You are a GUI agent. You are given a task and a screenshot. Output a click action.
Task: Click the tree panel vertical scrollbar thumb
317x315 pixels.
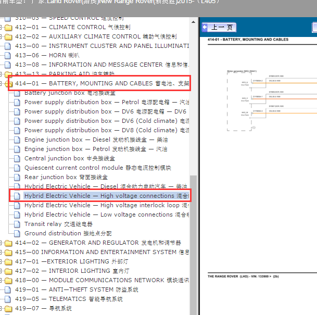193,245
